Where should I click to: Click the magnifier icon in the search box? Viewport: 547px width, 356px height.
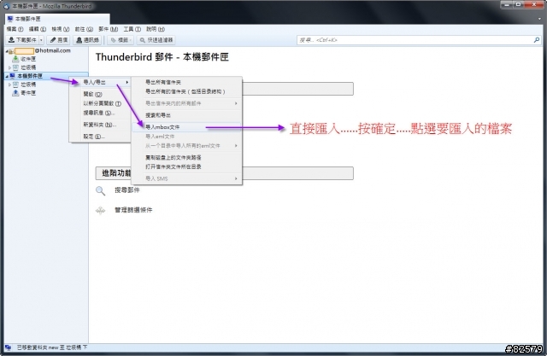coord(537,40)
